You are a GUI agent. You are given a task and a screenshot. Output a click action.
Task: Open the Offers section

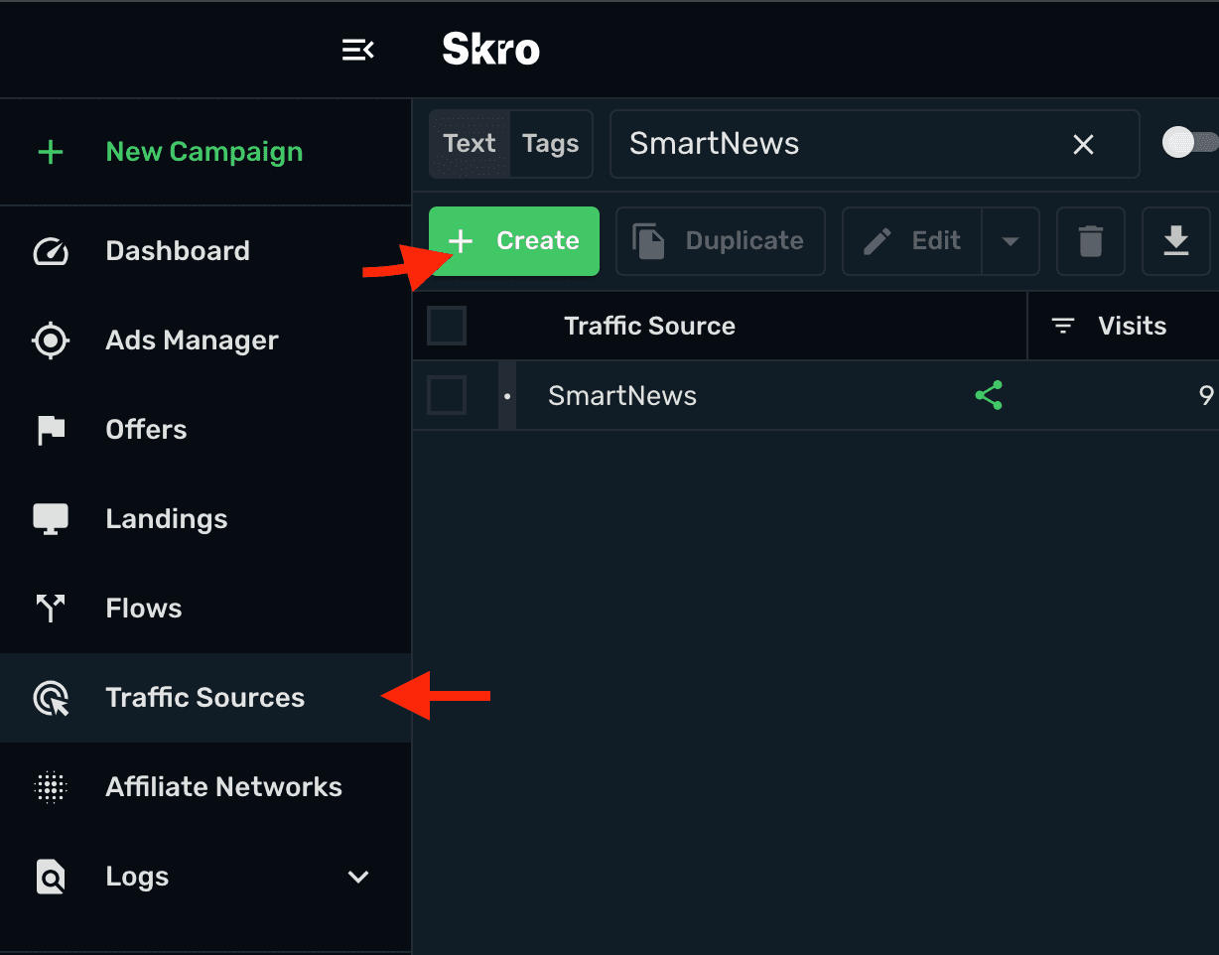(x=146, y=430)
